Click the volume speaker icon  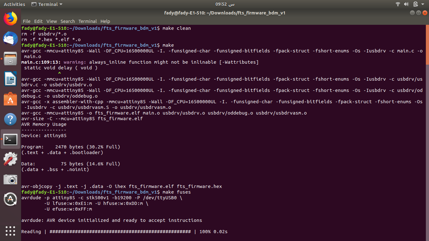click(x=406, y=4)
